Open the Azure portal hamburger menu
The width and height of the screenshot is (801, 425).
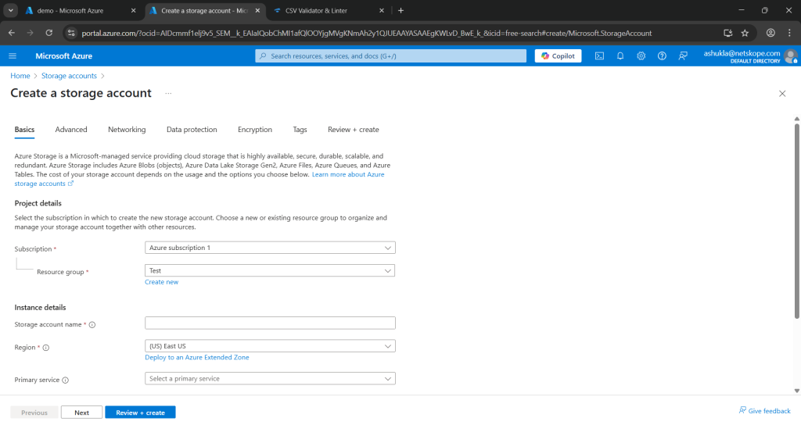point(13,56)
